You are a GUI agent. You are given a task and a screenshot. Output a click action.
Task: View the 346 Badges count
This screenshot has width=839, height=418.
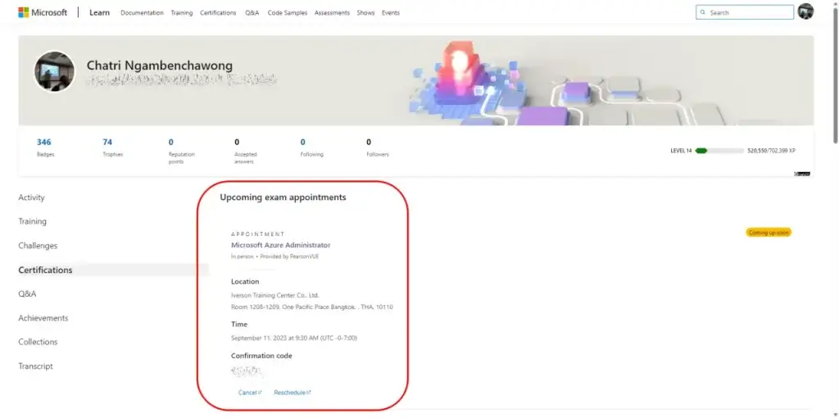point(44,148)
